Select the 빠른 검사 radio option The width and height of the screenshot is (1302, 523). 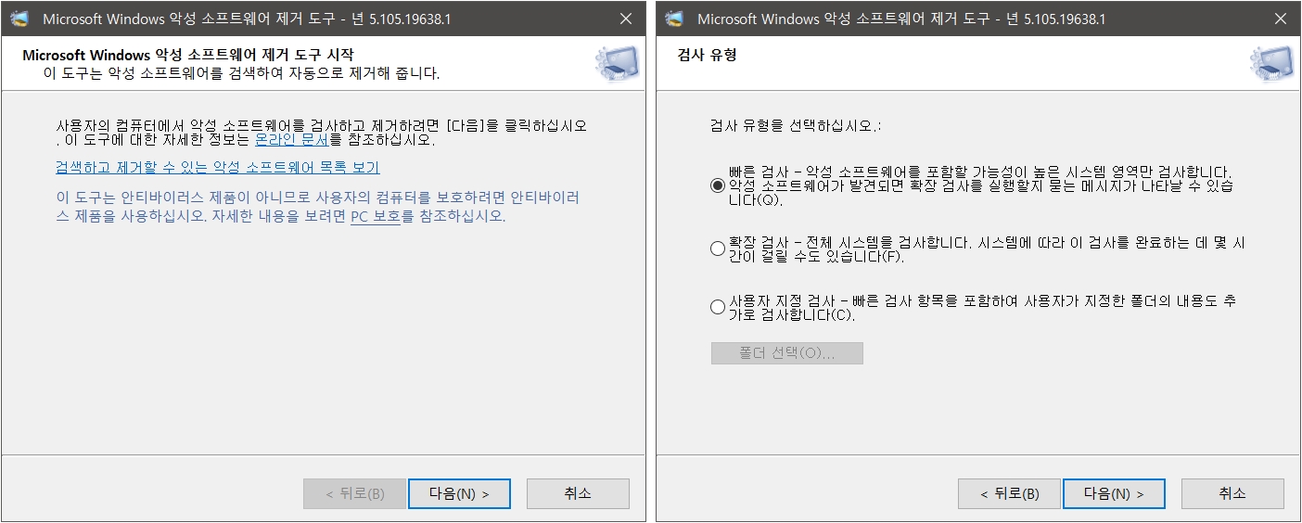click(x=717, y=185)
